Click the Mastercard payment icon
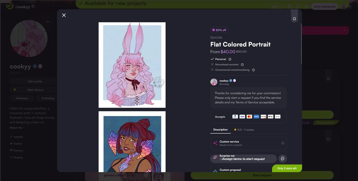358x181 pixels. pos(249,117)
